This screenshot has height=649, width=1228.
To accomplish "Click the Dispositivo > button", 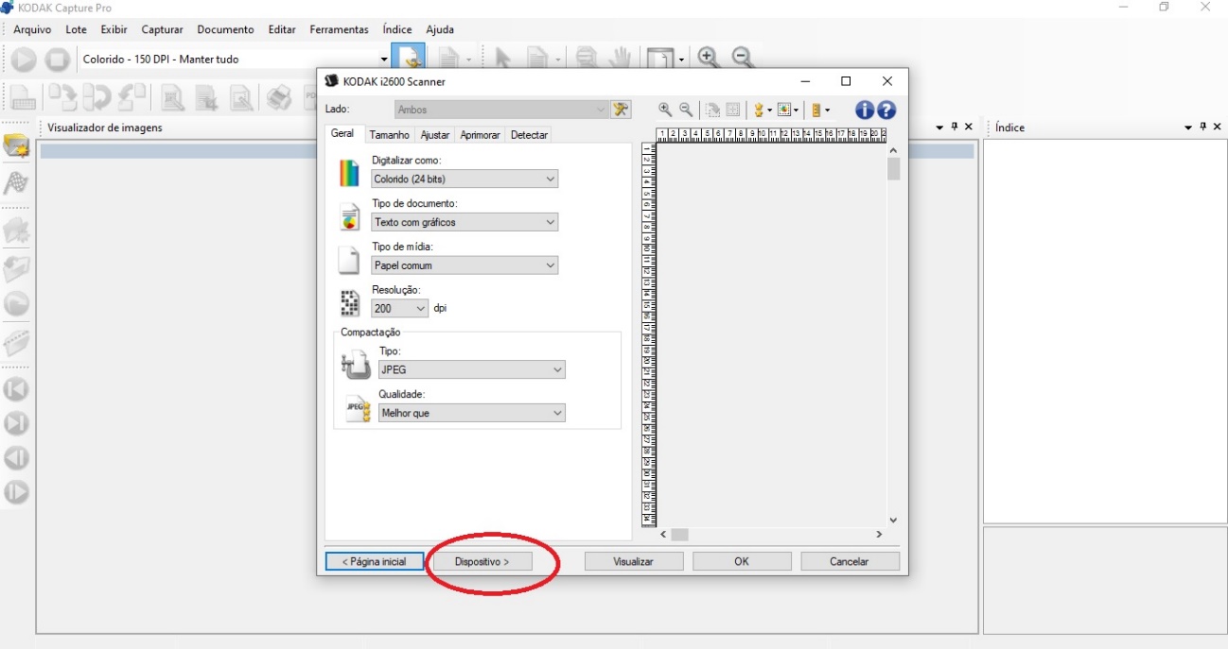I will pos(482,561).
